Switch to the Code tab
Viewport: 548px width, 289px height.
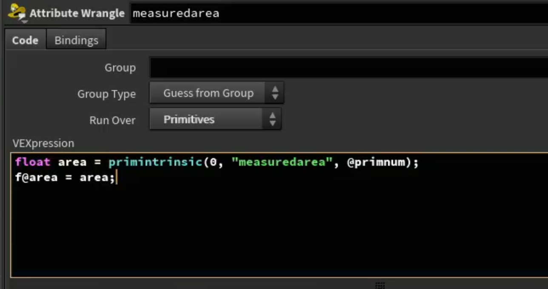pos(25,40)
